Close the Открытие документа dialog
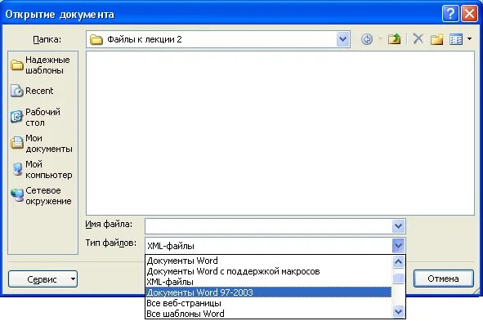This screenshot has width=483, height=321. [469, 14]
